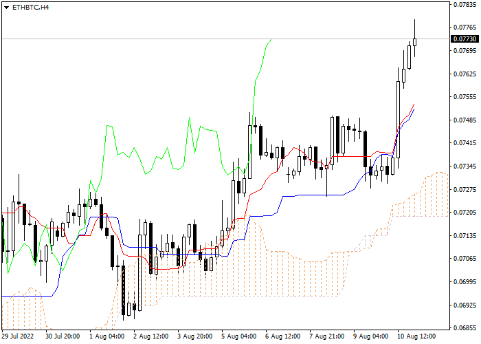Click price level 0.07205 on the scale
This screenshot has width=481, height=344.
tap(465, 212)
